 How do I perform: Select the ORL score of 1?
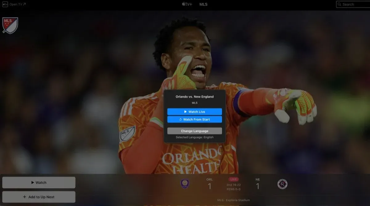[209, 186]
